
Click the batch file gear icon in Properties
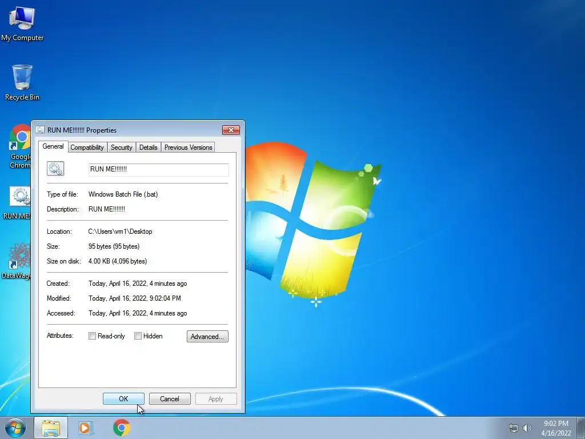[x=55, y=169]
